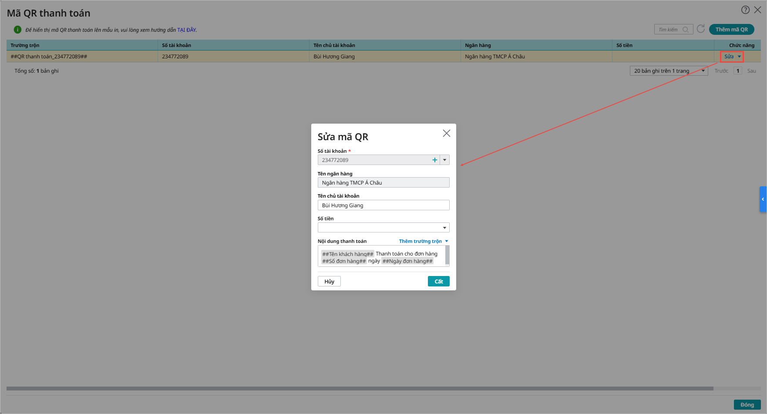Click the Trường trộn column header
767x414 pixels.
click(x=82, y=45)
